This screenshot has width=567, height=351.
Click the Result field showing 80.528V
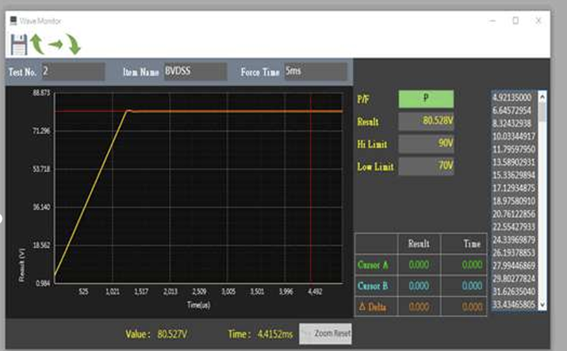pyautogui.click(x=426, y=121)
